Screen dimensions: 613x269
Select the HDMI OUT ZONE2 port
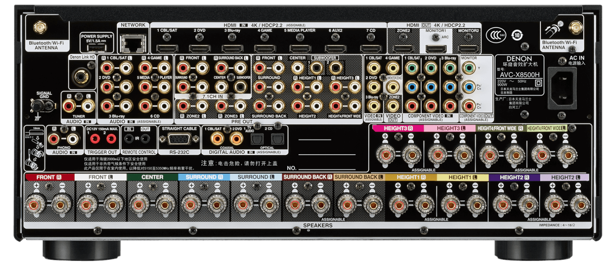404,49
